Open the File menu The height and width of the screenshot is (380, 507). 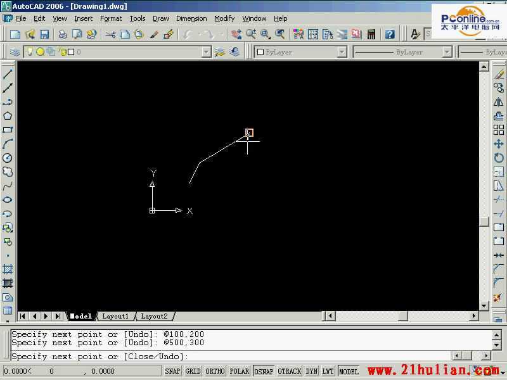(x=21, y=19)
